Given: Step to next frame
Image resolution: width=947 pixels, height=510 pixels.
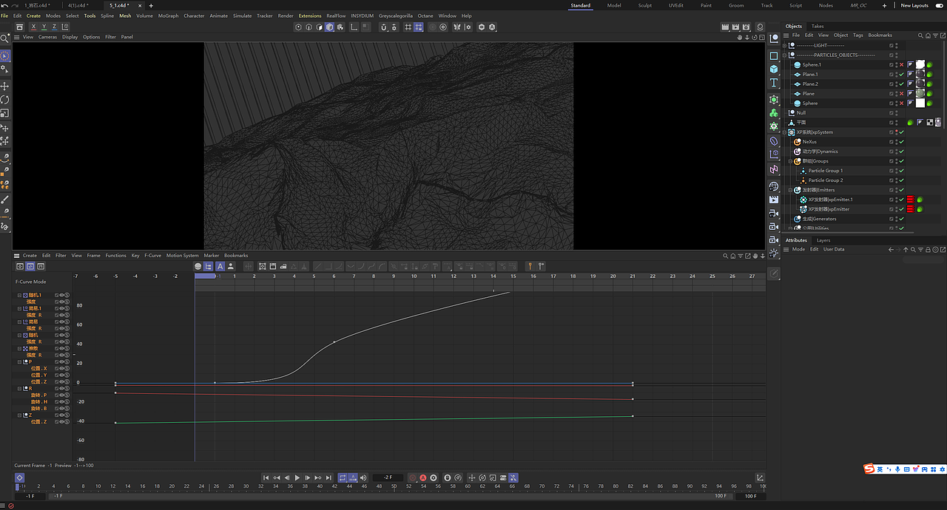Looking at the screenshot, I should coord(308,478).
